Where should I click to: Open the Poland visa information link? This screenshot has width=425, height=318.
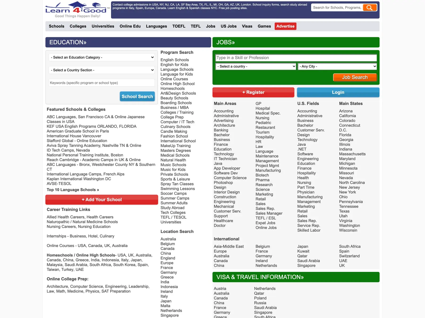pyautogui.click(x=260, y=298)
